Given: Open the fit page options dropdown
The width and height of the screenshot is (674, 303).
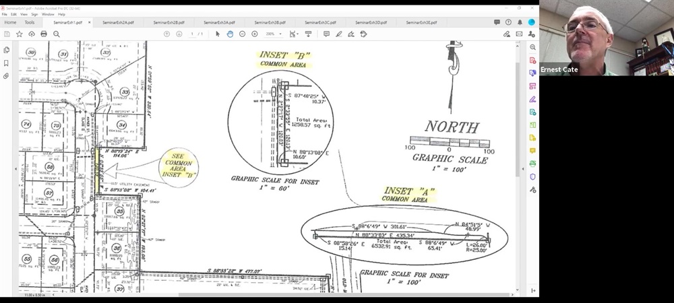Looking at the screenshot, I should 294,34.
